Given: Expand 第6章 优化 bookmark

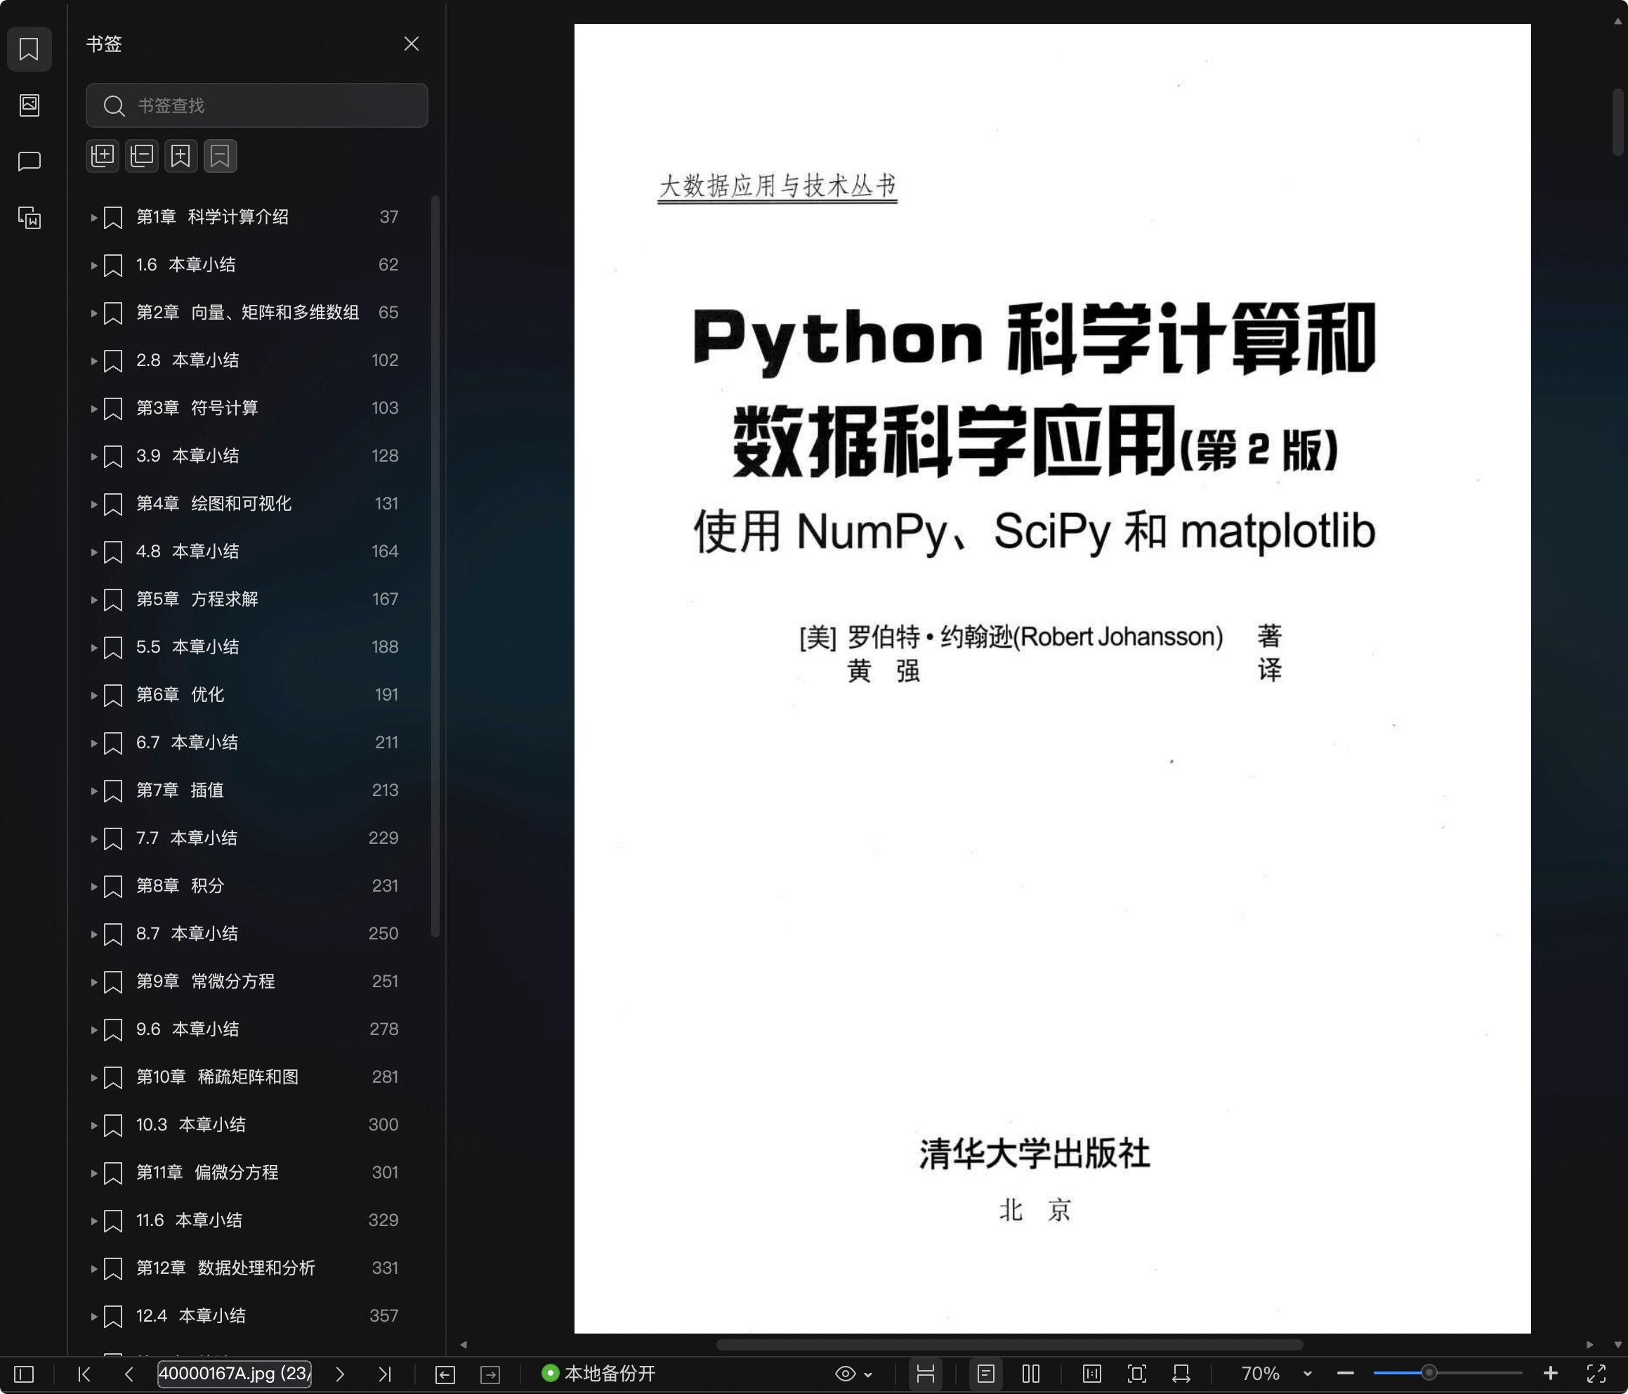Looking at the screenshot, I should tap(93, 695).
